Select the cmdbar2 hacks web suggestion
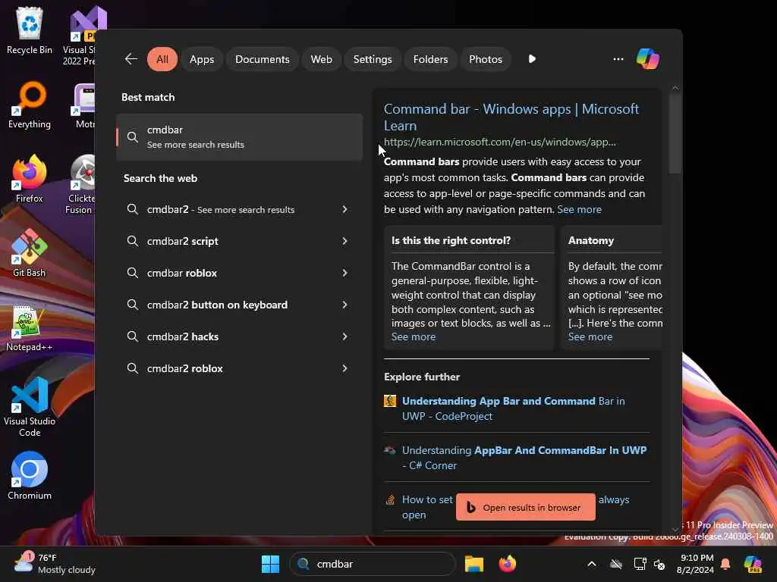 pyautogui.click(x=239, y=336)
